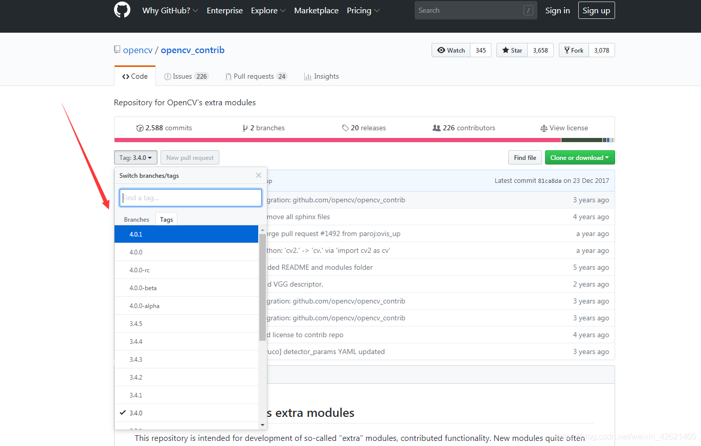The image size is (701, 446).
Task: Click the Find file button
Action: [525, 157]
